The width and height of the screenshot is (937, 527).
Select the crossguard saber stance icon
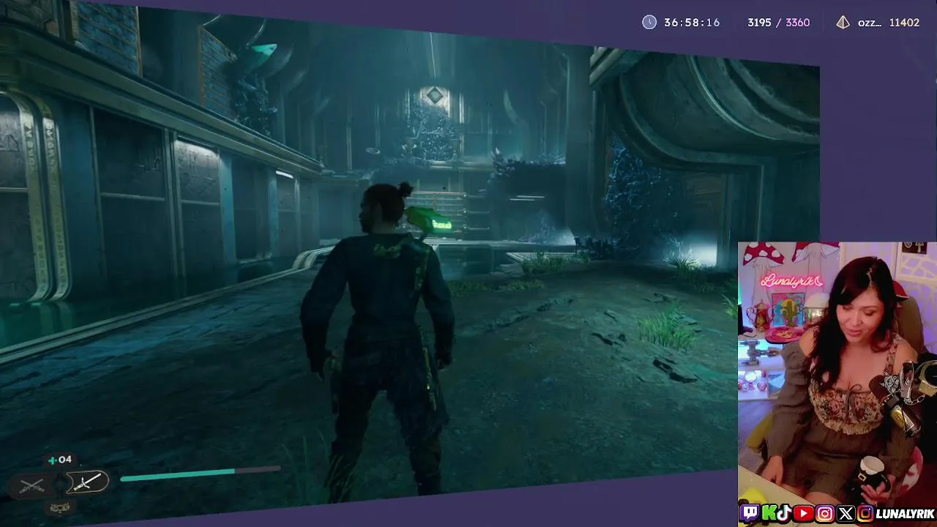[x=87, y=482]
